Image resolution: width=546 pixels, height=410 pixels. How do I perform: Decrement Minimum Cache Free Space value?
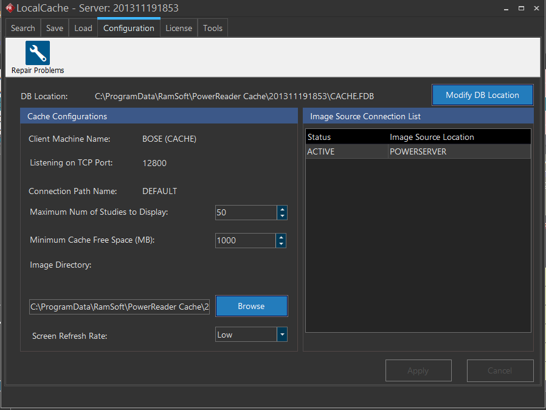(281, 244)
